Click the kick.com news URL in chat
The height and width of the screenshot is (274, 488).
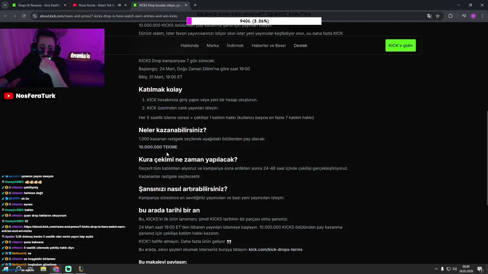click(x=63, y=229)
